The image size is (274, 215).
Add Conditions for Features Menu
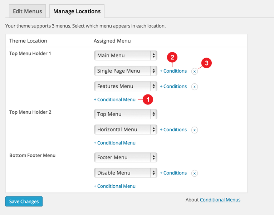173,86
